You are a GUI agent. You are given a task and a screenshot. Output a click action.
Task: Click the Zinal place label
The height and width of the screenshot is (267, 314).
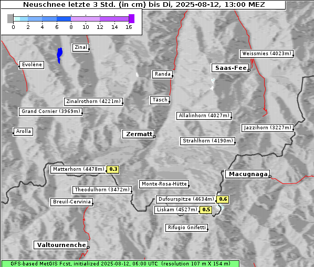point(81,47)
